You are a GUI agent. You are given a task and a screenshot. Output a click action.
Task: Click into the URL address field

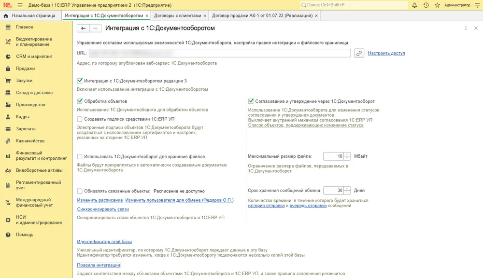220,53
